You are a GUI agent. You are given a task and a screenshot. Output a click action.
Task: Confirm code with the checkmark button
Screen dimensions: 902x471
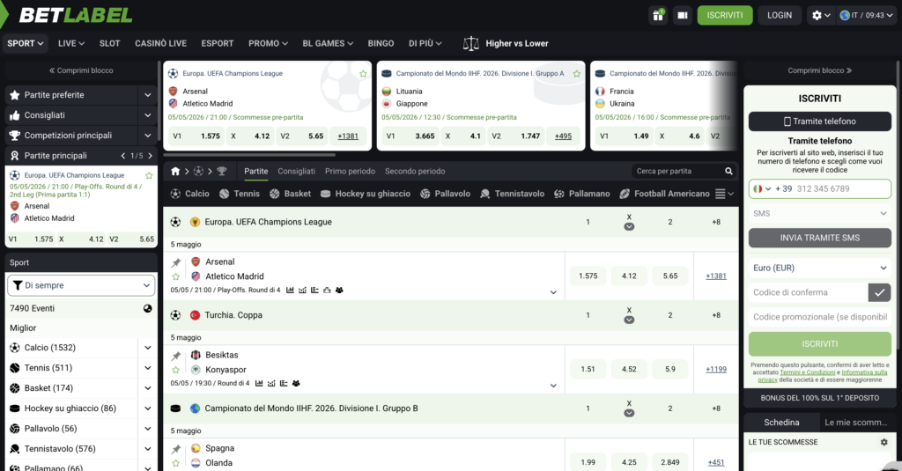(x=880, y=292)
